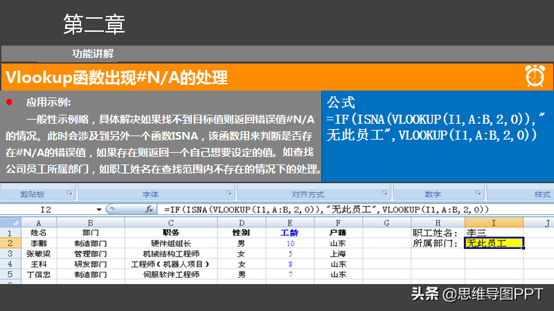Click the 数字 ribbon group label
Viewport: 554px width, 311px height.
point(433,194)
